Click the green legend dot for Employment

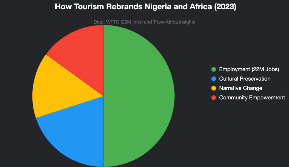pos(214,69)
